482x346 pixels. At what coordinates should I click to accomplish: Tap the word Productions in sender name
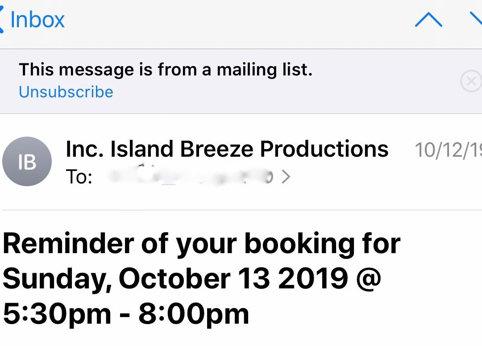[x=324, y=149]
